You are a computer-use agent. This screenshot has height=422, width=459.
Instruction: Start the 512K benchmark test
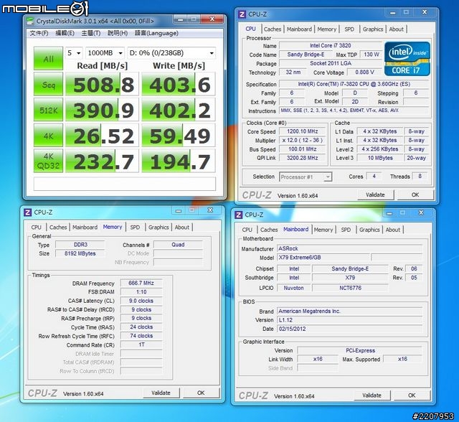[48, 110]
